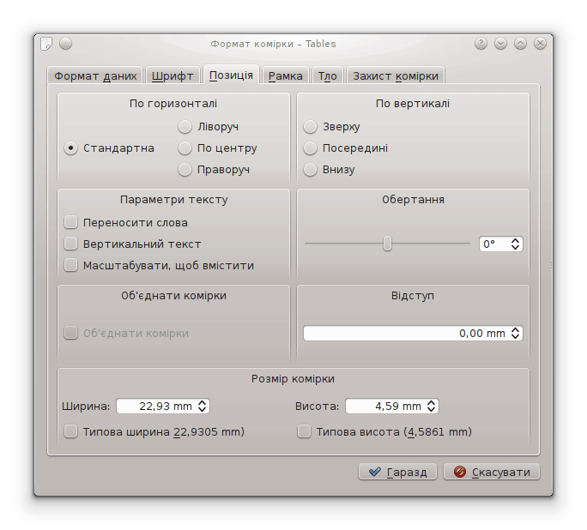
Task: Enable Масштабувати, щоб вмістити option
Action: pos(71,266)
